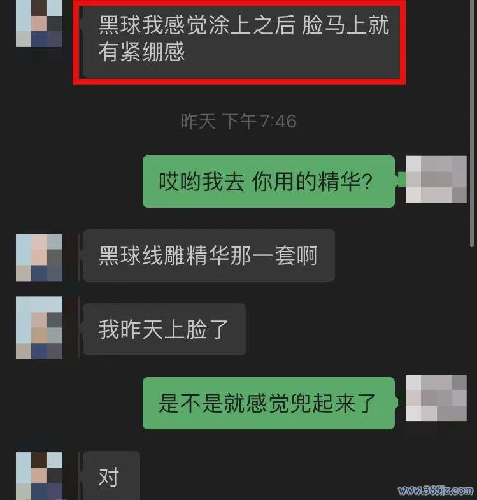This screenshot has width=477, height=500.
Task: Click the question mark in 你用的精华? text
Action: [367, 182]
